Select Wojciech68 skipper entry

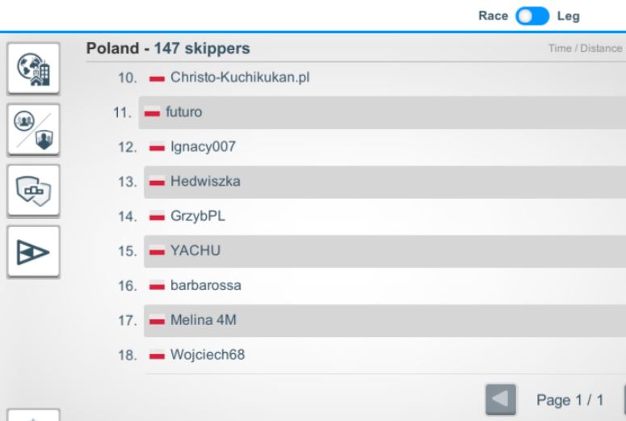(384, 355)
